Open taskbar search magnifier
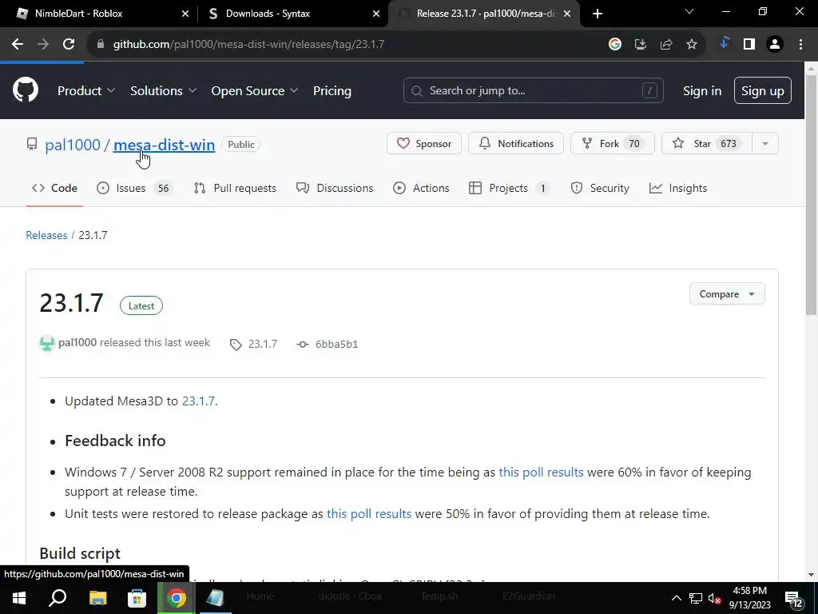The height and width of the screenshot is (614, 818). [58, 598]
